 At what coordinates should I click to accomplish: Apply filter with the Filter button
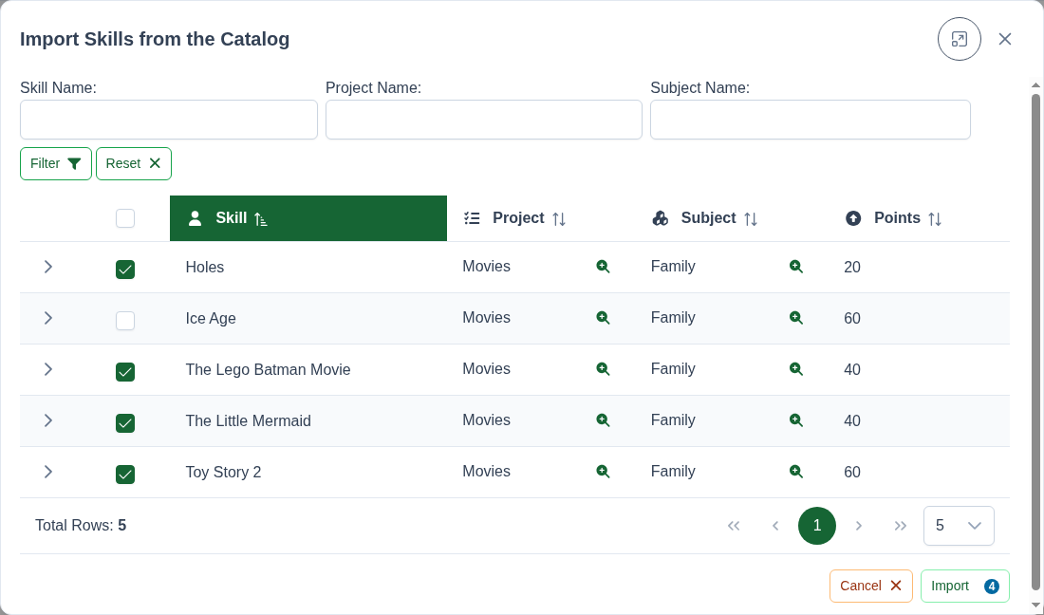click(56, 164)
